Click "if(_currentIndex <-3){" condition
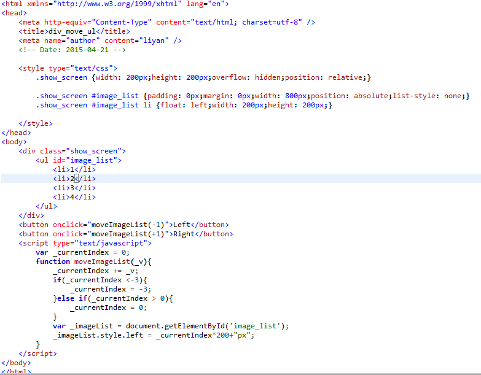 tap(100, 280)
